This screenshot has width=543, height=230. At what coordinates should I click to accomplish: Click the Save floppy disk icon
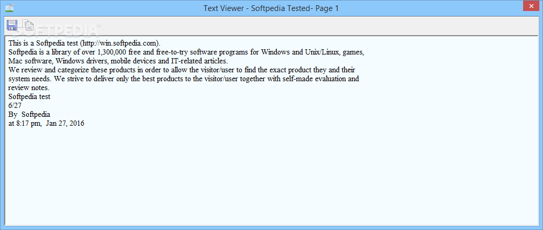click(x=12, y=25)
